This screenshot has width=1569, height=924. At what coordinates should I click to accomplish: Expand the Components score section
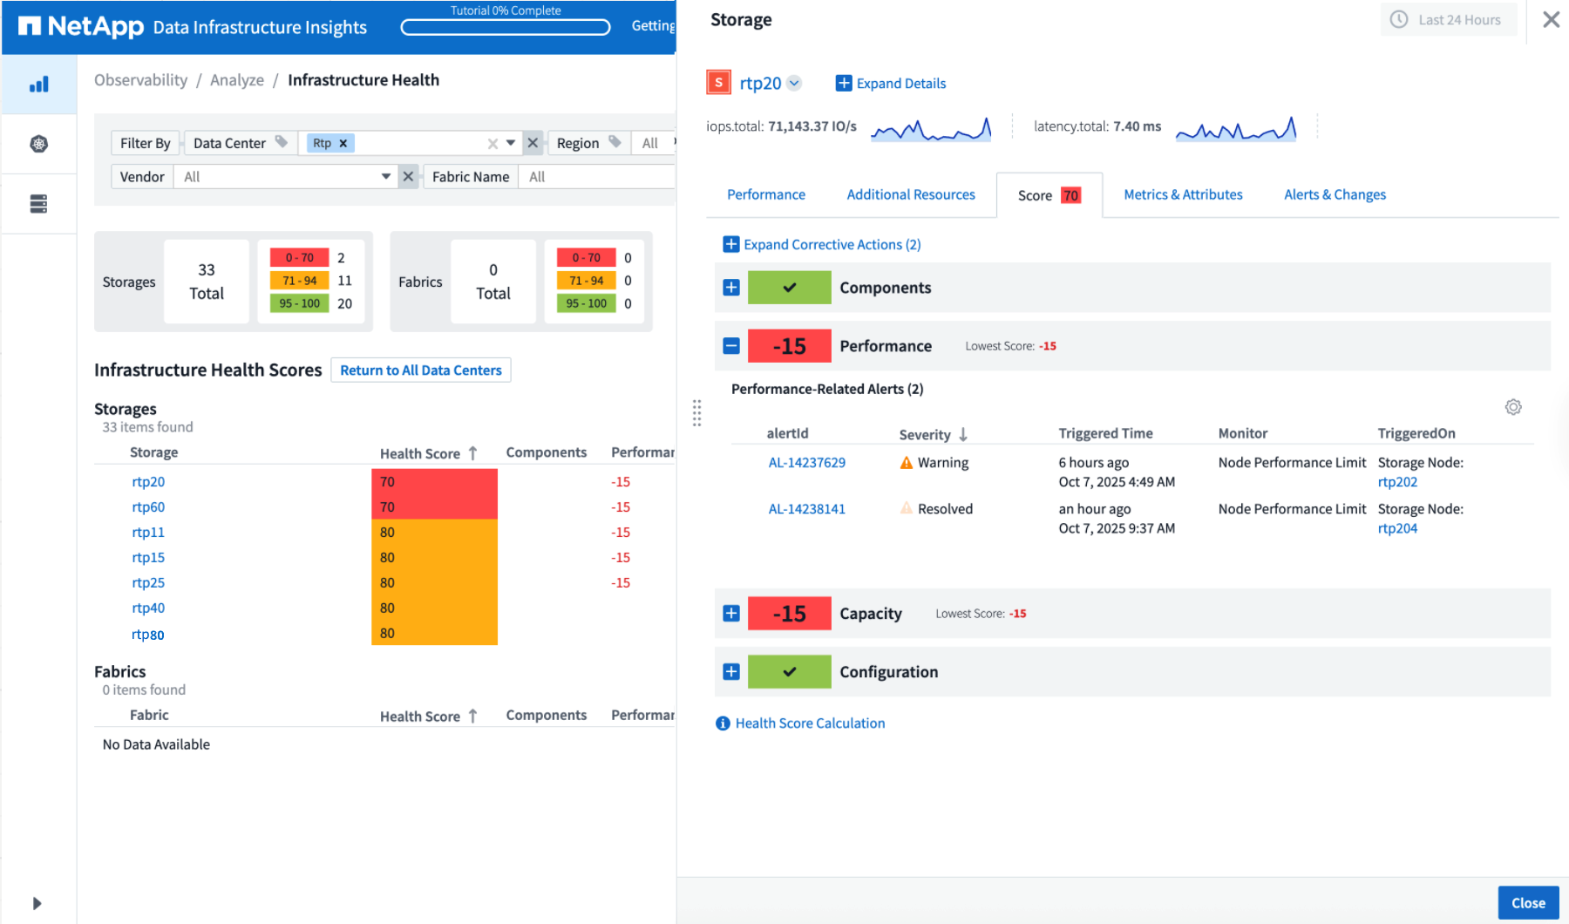pos(731,288)
